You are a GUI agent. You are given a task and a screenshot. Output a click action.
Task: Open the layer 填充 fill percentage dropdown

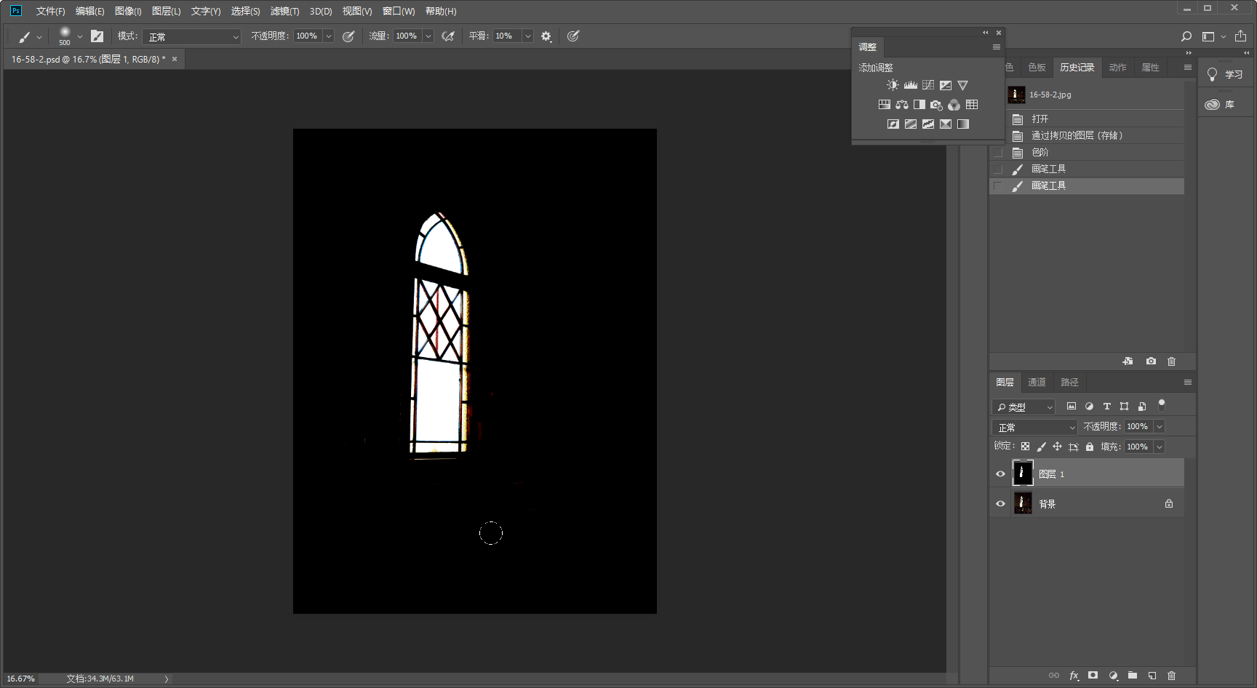[1160, 447]
